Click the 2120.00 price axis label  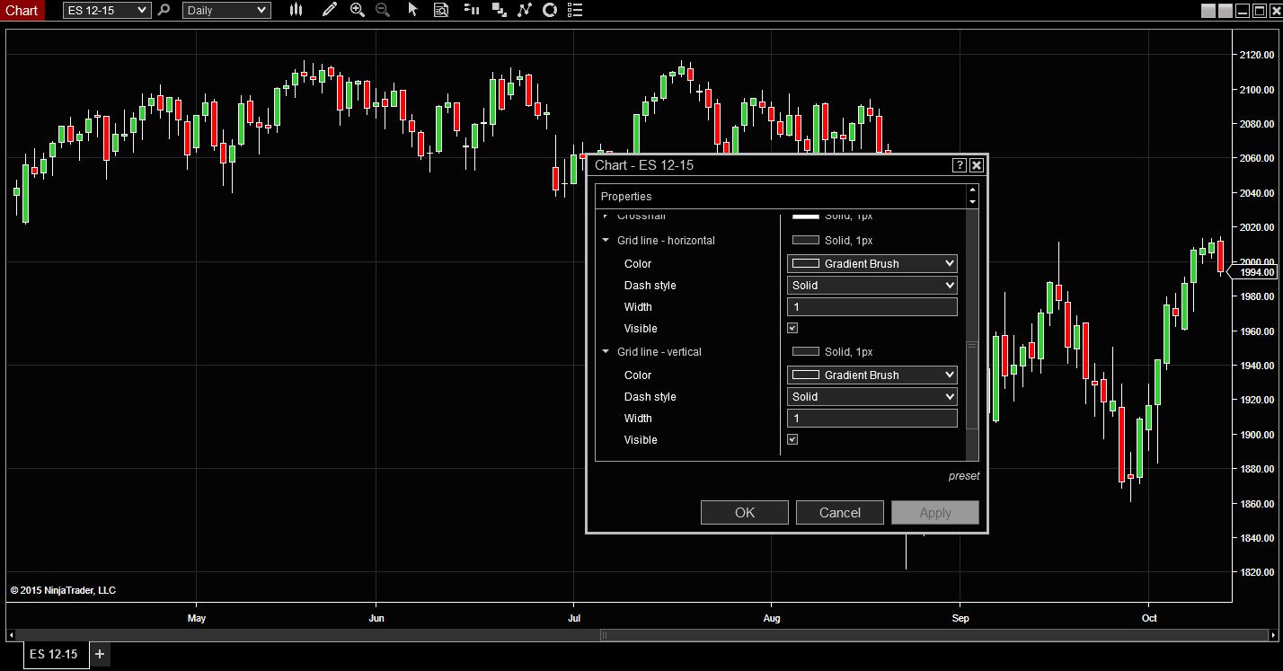click(x=1257, y=55)
